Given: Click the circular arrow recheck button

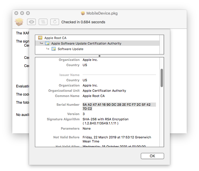Looking at the screenshot, I should [x=55, y=22].
